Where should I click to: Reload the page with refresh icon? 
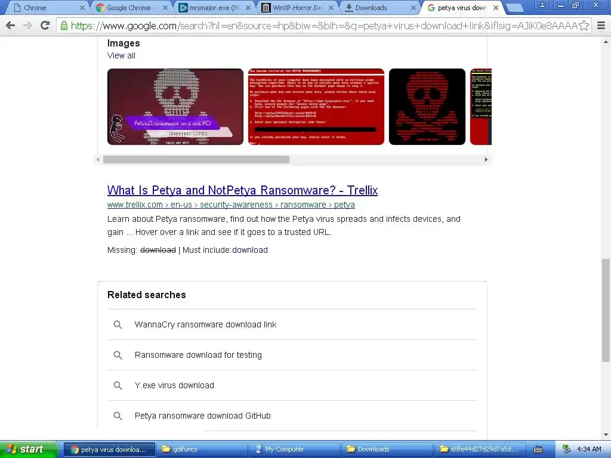tap(45, 26)
